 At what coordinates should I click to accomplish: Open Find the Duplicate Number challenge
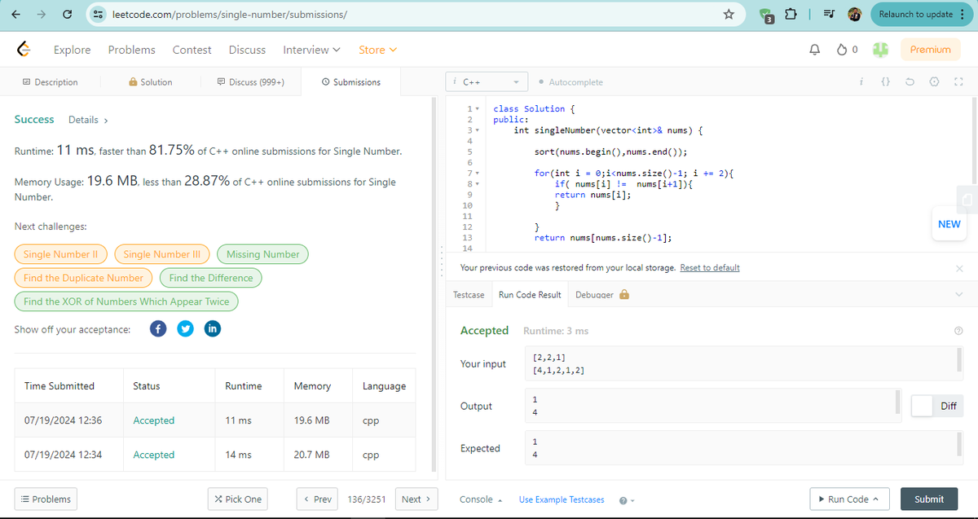(x=83, y=278)
